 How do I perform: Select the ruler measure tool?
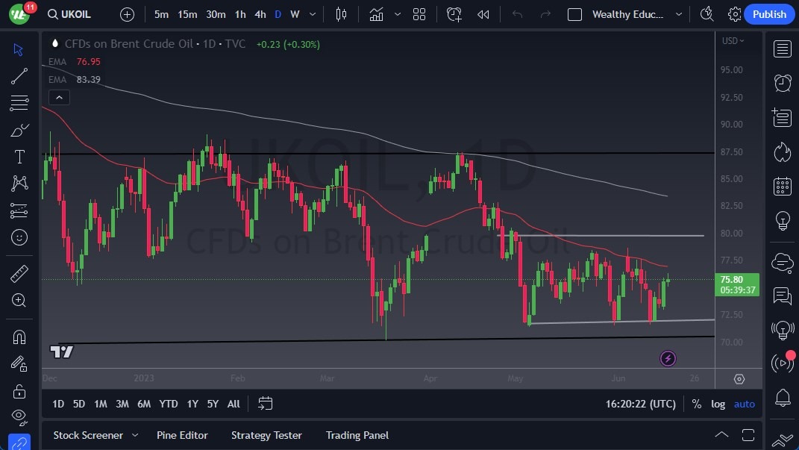[x=19, y=274]
